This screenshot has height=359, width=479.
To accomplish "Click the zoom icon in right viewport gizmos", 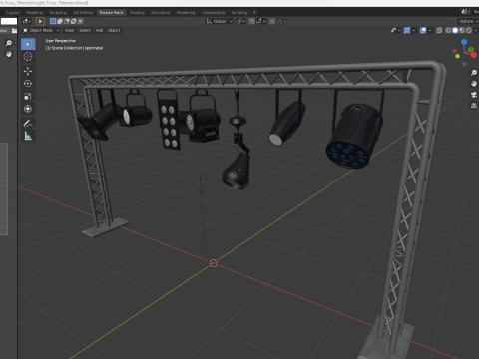I will coord(474,73).
